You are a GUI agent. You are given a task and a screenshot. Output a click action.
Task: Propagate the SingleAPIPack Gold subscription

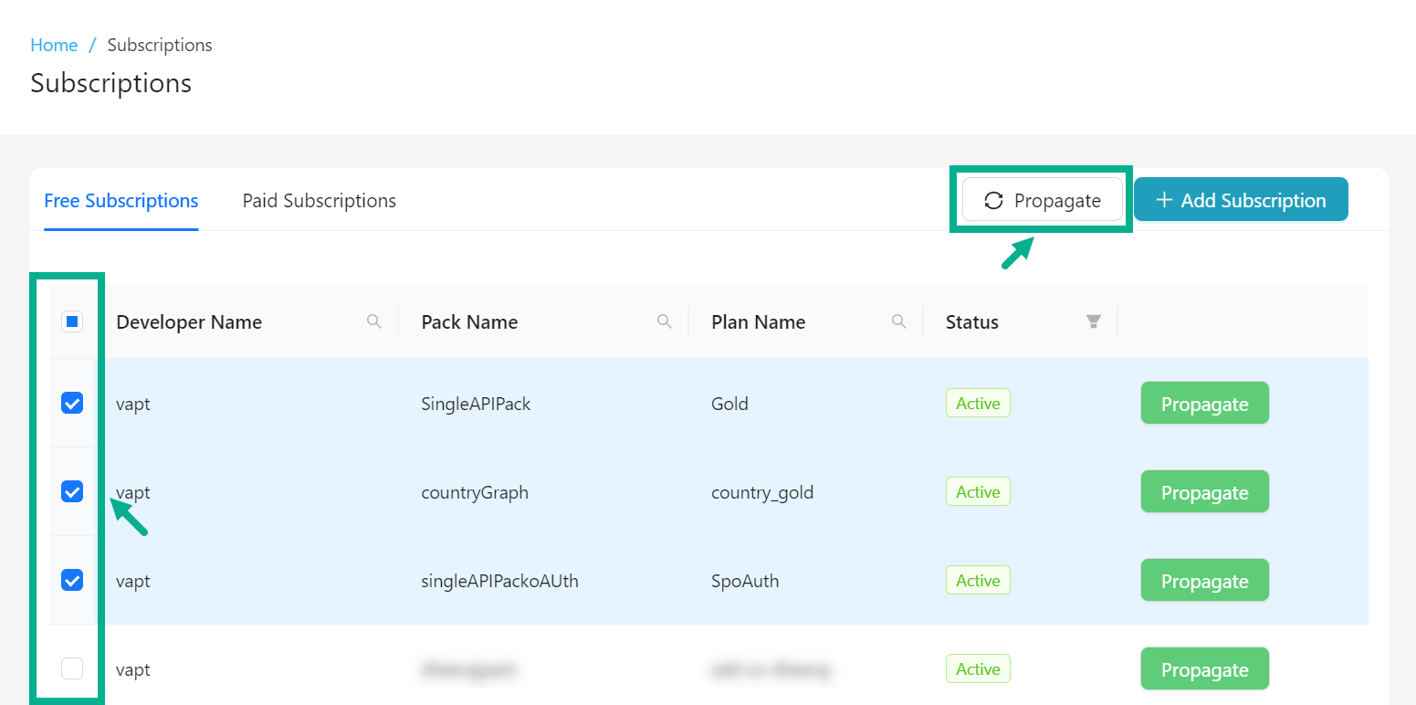pos(1204,404)
